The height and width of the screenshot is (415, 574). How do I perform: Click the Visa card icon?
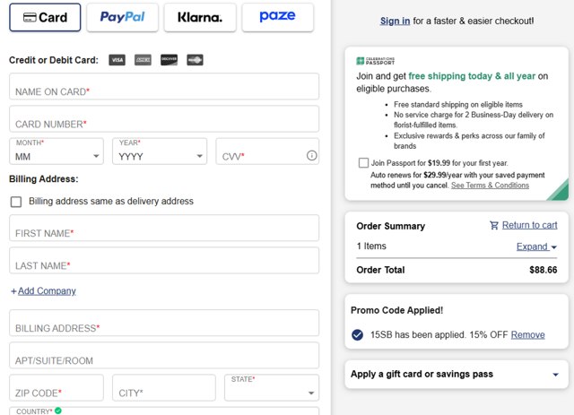(x=117, y=60)
